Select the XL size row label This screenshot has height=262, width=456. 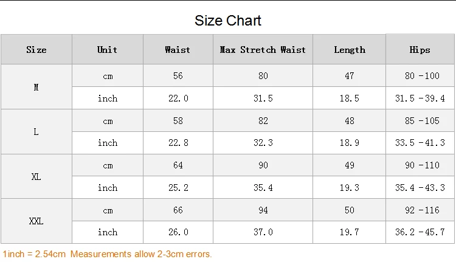point(36,176)
